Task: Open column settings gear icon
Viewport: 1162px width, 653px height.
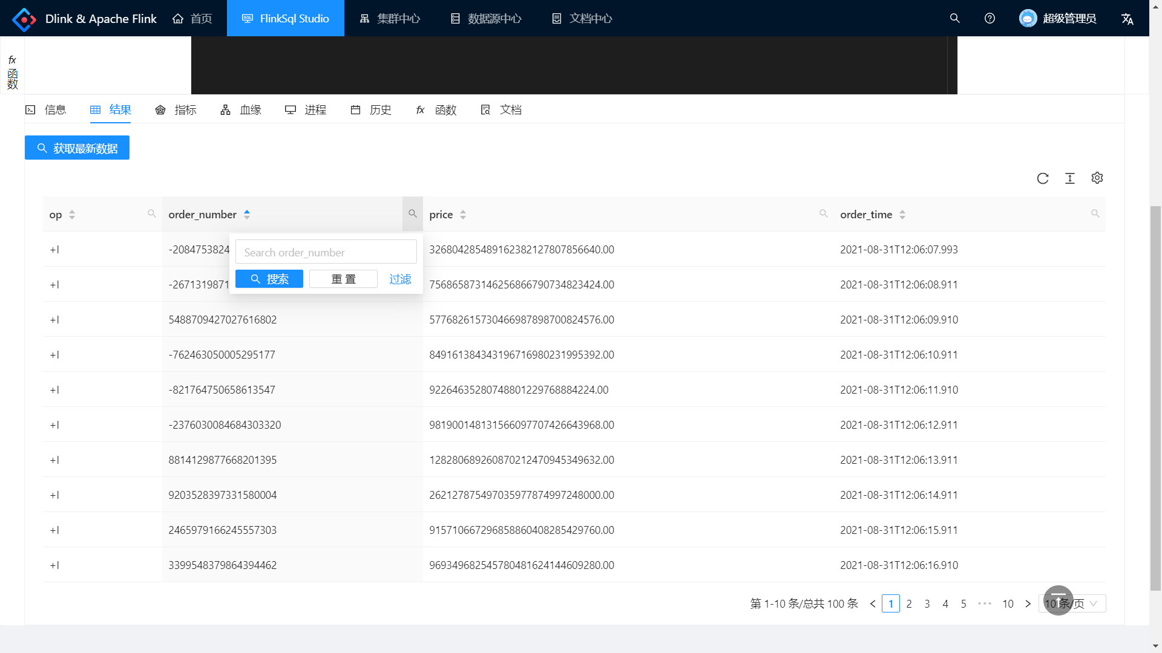Action: point(1097,178)
